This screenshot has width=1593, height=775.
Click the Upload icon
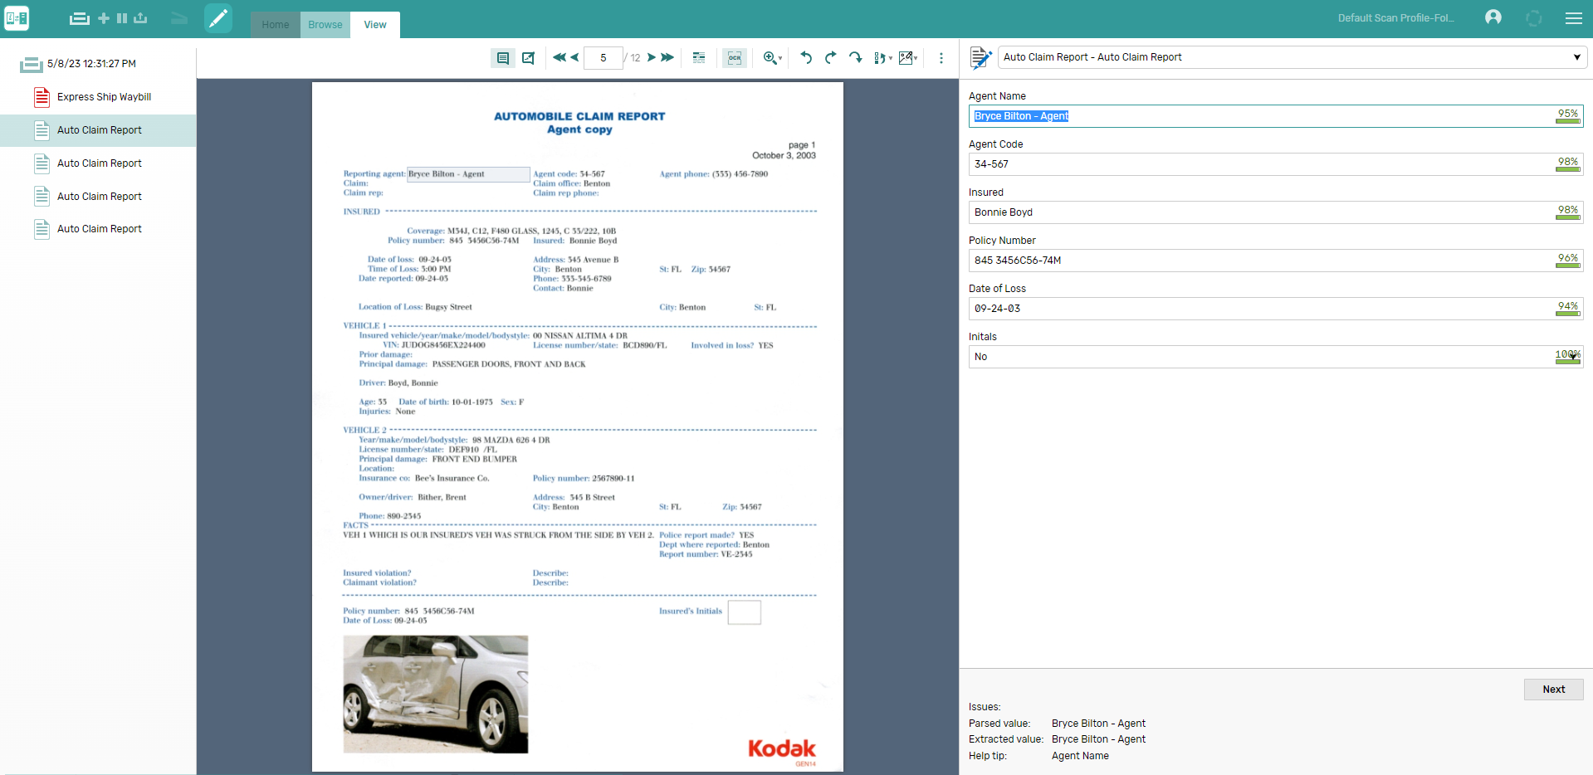[140, 18]
